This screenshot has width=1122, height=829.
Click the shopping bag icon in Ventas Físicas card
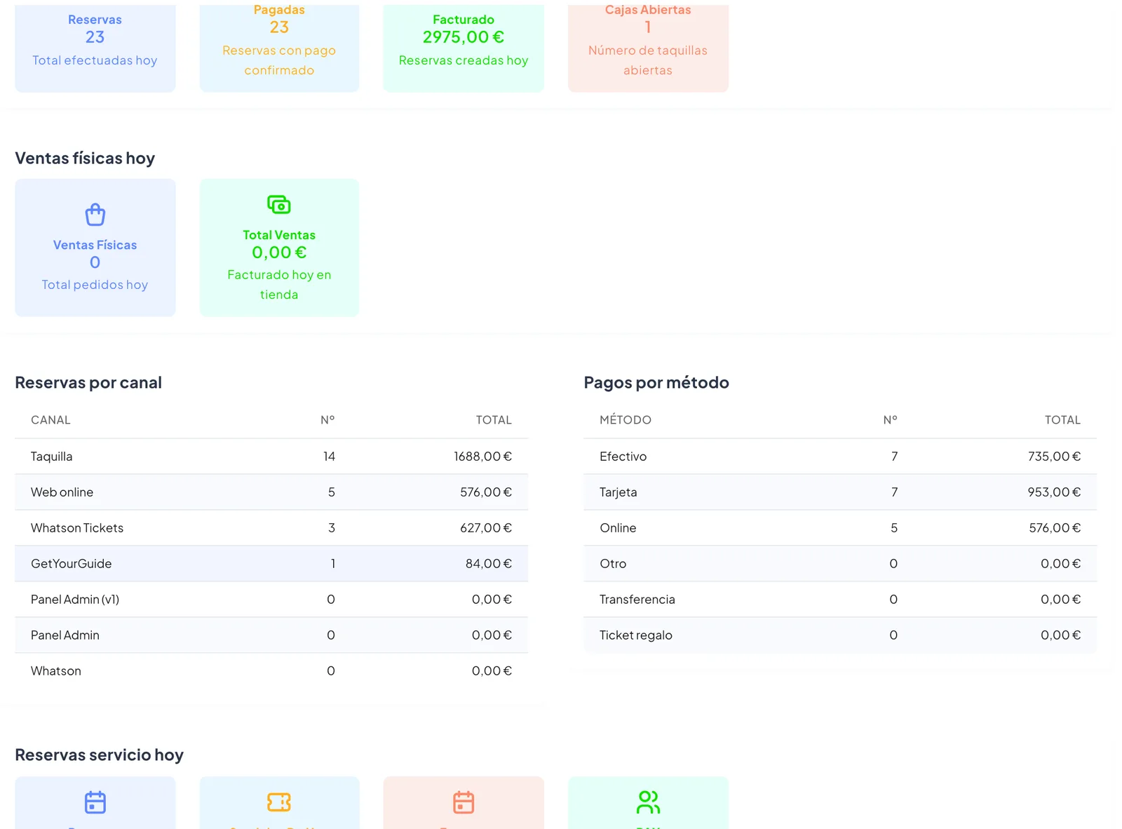pyautogui.click(x=95, y=215)
